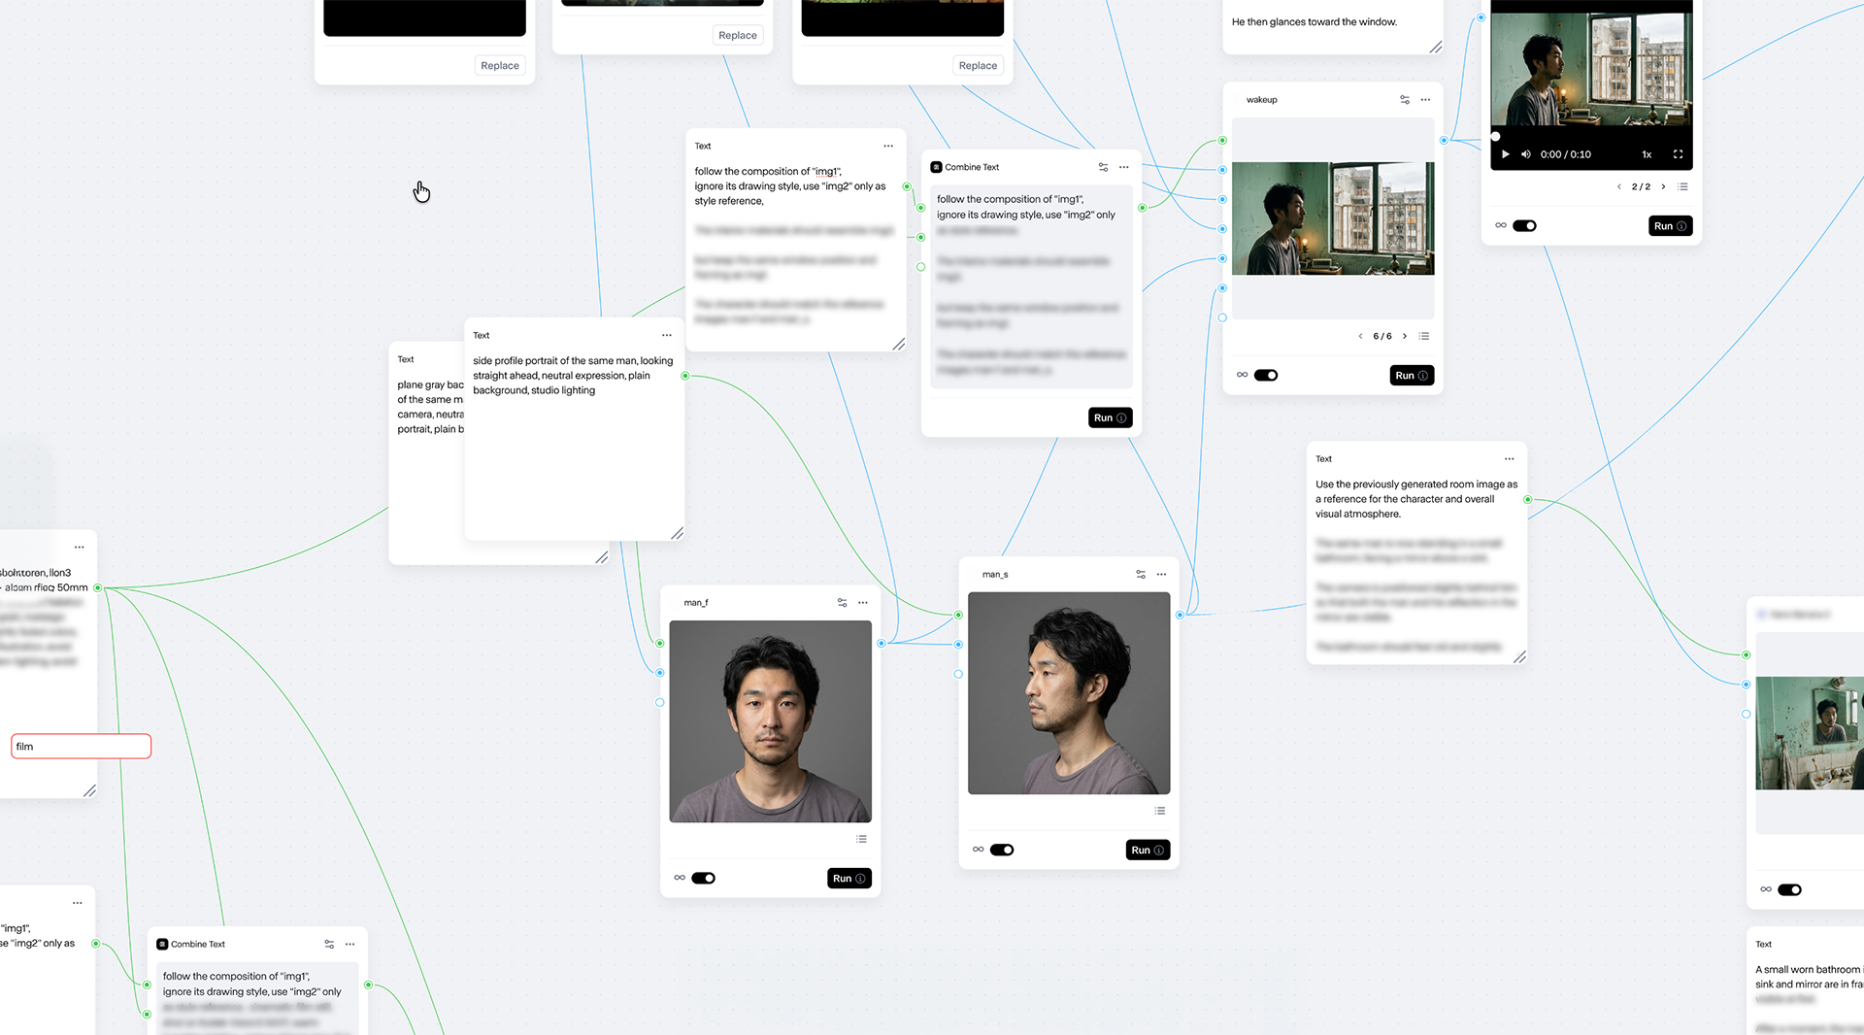1864x1035 pixels.
Task: Select the man_f front portrait image
Action: (770, 721)
